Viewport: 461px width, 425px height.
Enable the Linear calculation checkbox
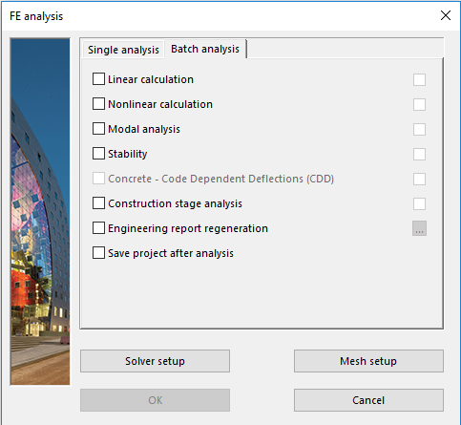[98, 79]
